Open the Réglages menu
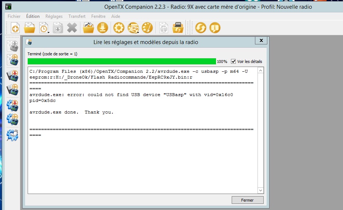343x210 pixels. [x=54, y=16]
